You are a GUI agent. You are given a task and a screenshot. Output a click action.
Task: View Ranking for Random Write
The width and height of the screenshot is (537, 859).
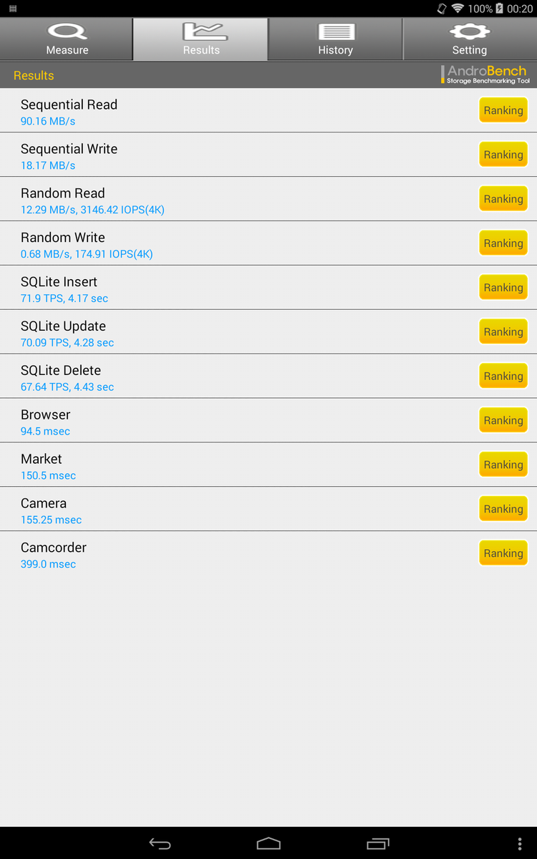click(x=503, y=243)
